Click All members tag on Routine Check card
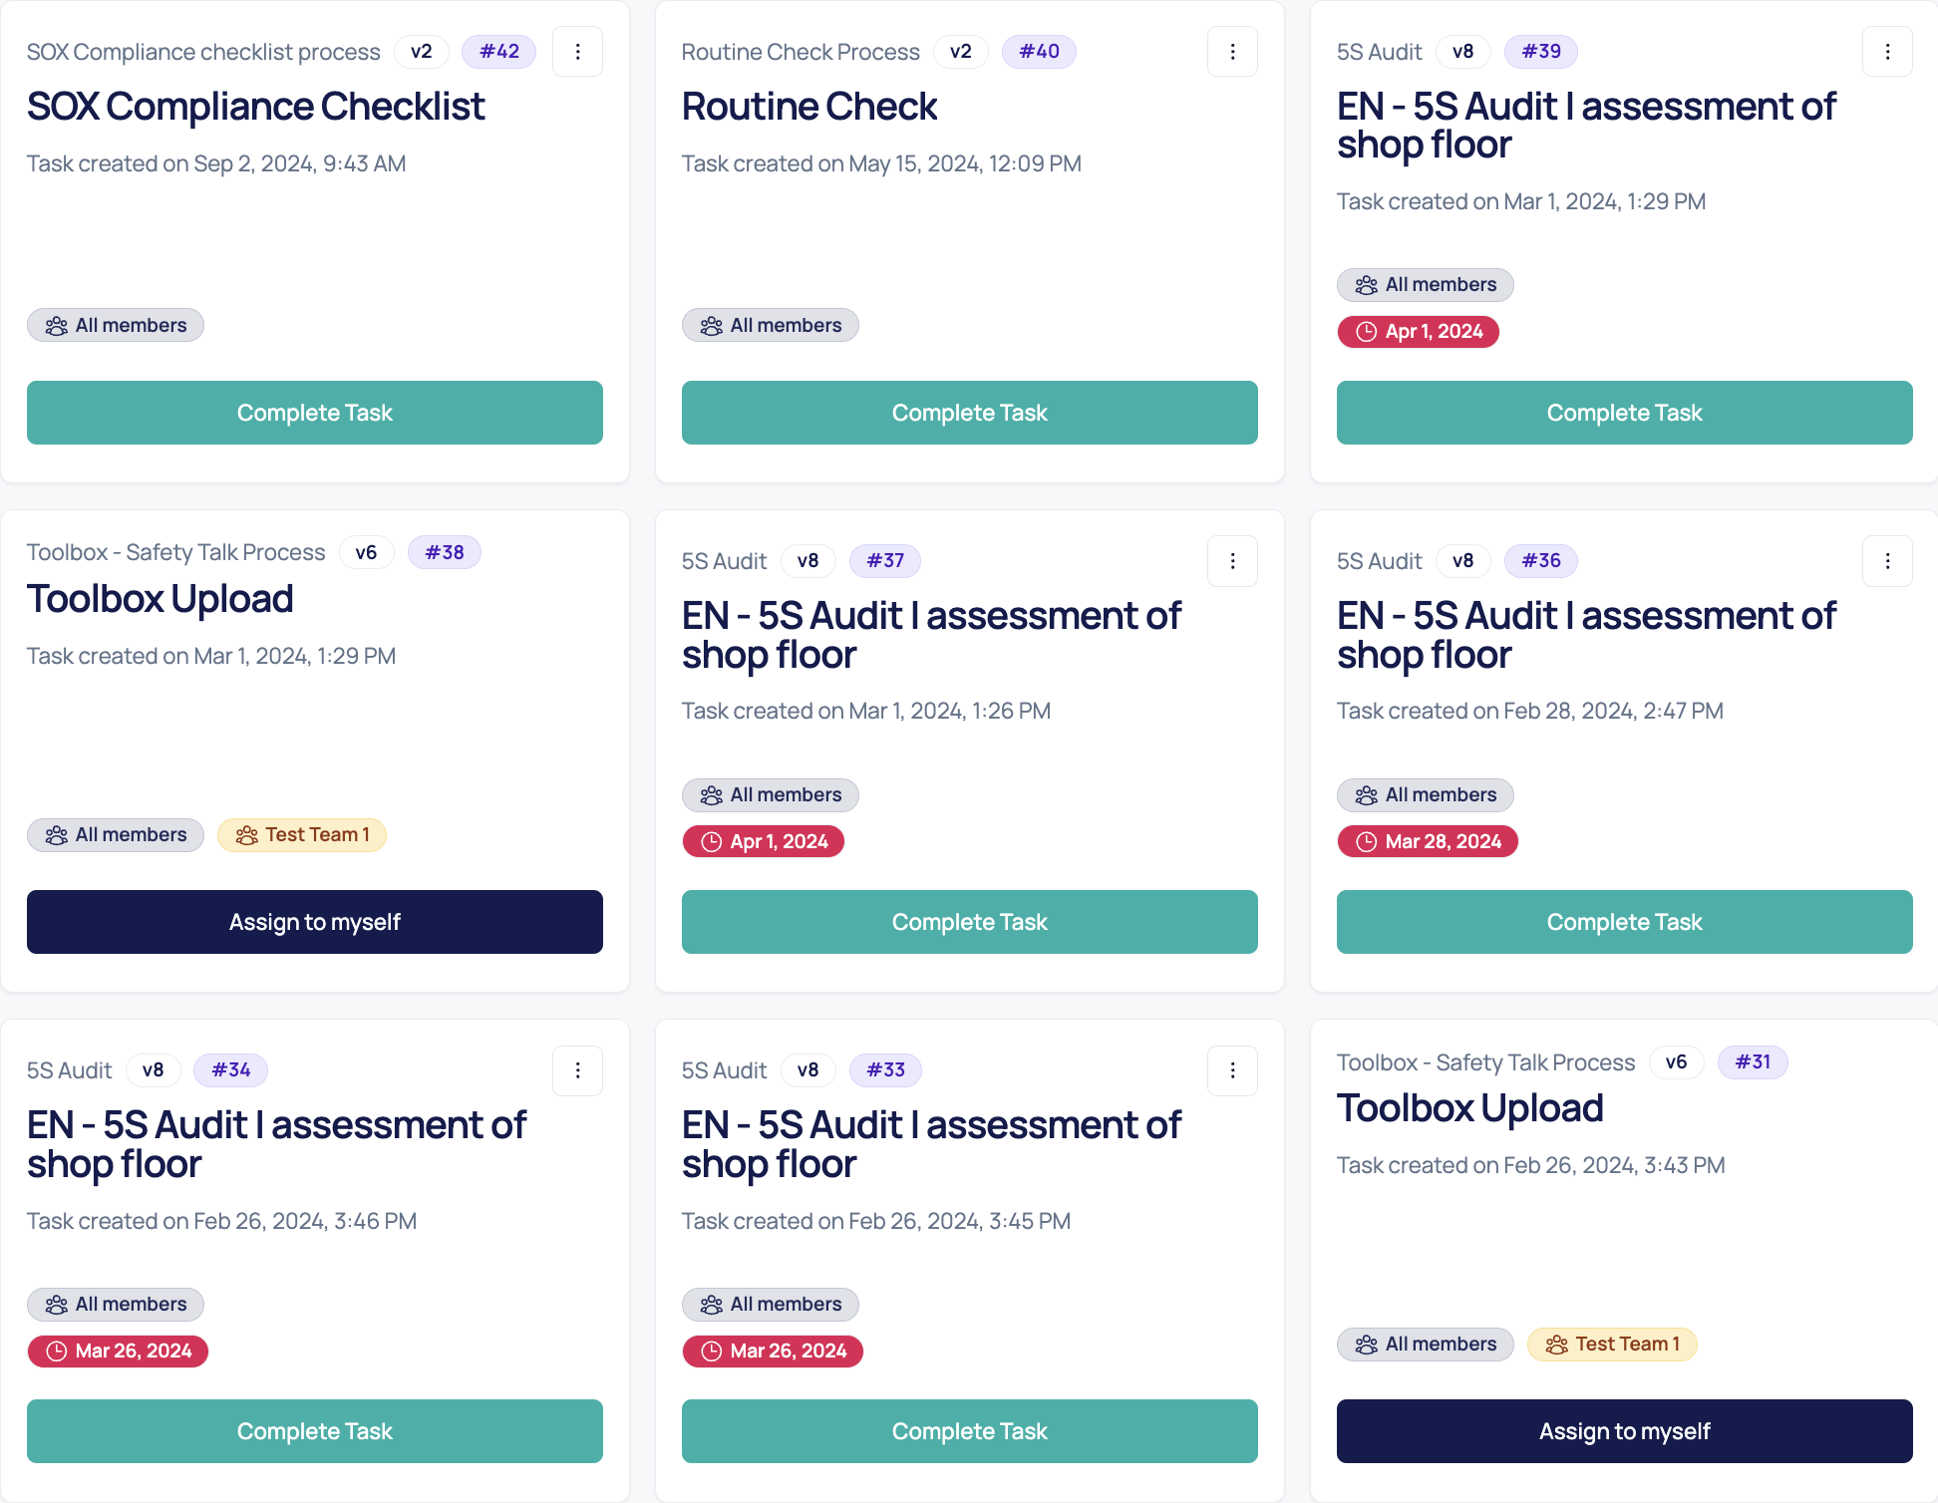This screenshot has width=1938, height=1503. [770, 326]
